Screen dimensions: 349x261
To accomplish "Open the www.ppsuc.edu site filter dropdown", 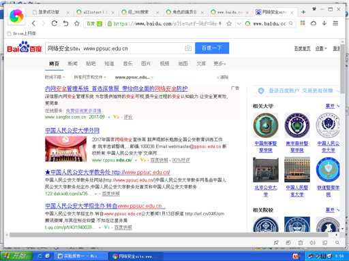I will click(134, 77).
